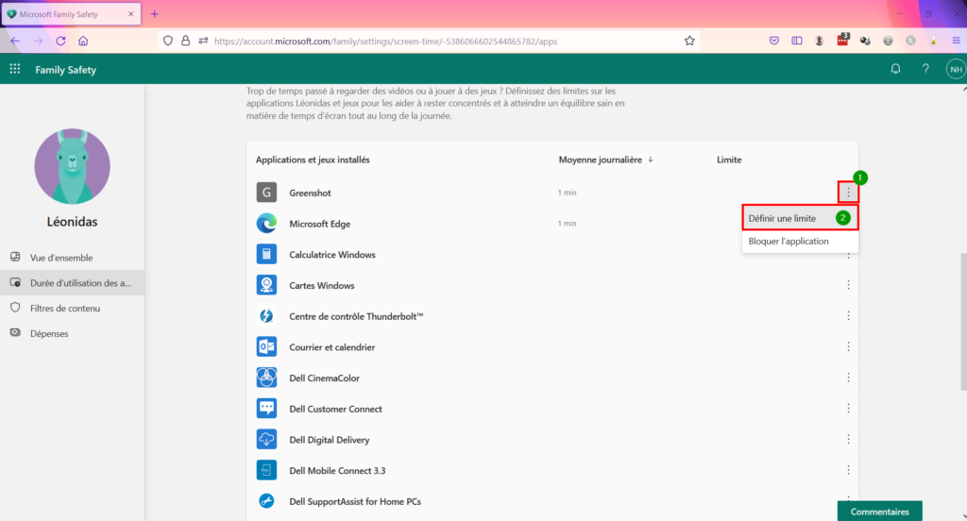Click the Microsoft Edge app icon

tap(266, 223)
